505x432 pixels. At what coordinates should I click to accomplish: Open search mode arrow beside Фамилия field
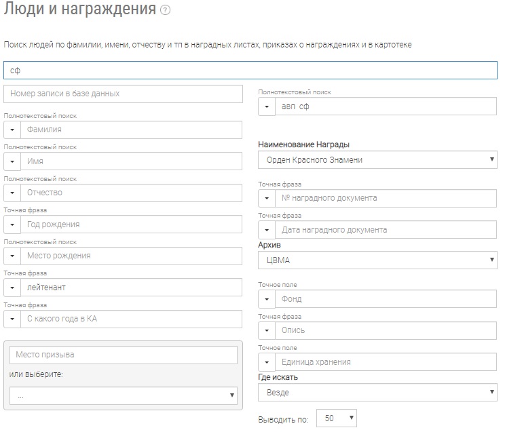12,130
